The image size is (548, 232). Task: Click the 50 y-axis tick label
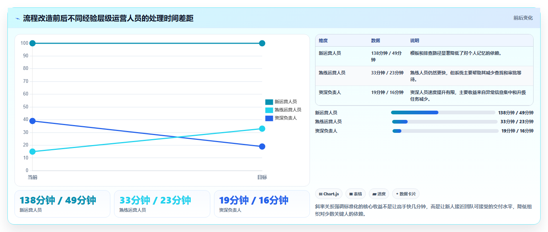coord(26,107)
